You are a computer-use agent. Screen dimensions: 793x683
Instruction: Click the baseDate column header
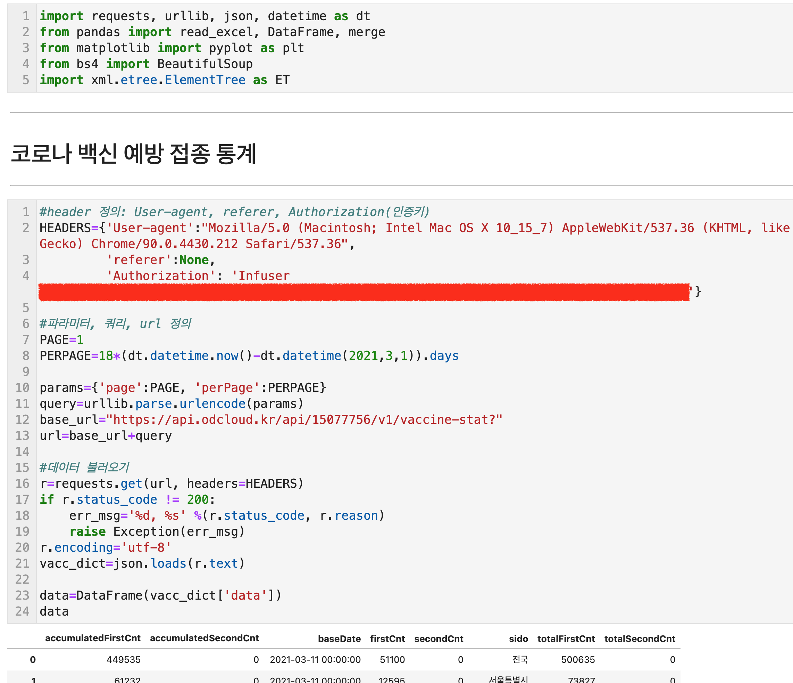pos(339,639)
